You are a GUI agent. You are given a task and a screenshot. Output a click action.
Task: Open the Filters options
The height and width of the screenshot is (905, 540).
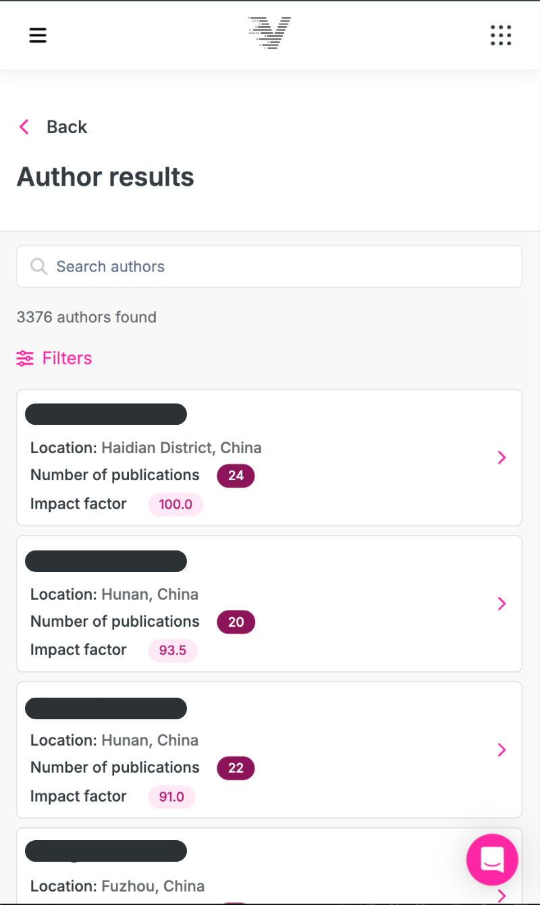pos(67,358)
